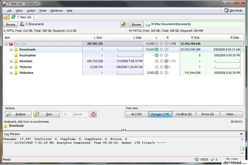Expand the Pictures folder node
The width and height of the screenshot is (248, 165).
pos(11,67)
